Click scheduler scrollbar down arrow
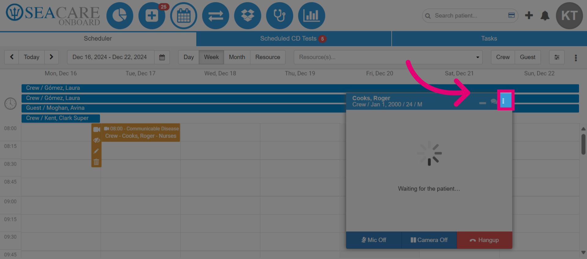 click(x=583, y=253)
